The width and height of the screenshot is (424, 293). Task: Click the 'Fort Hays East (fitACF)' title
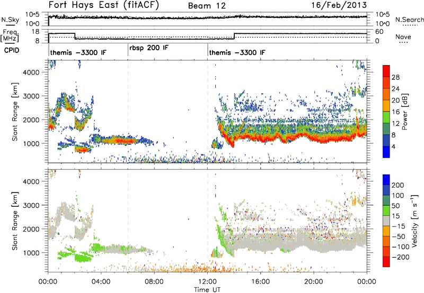coord(104,5)
